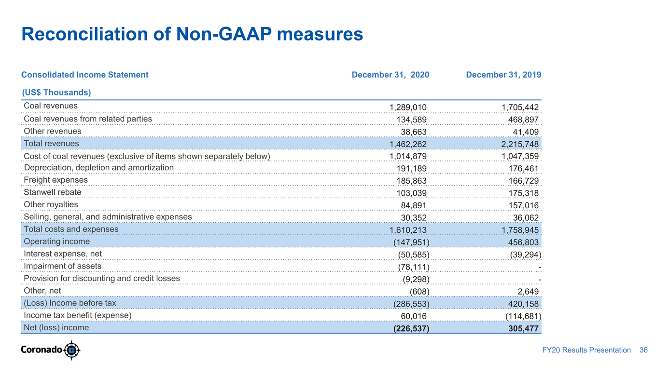Click the '(Loss) Income before tax' label

70,303
